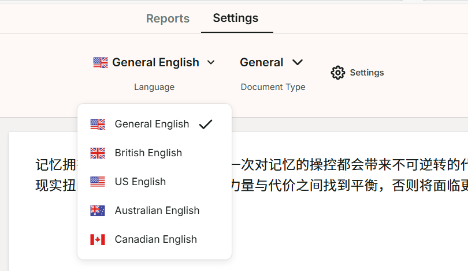Viewport: 468px width, 271px height.
Task: Click the combined flag icon for General English option
Action: coord(98,124)
